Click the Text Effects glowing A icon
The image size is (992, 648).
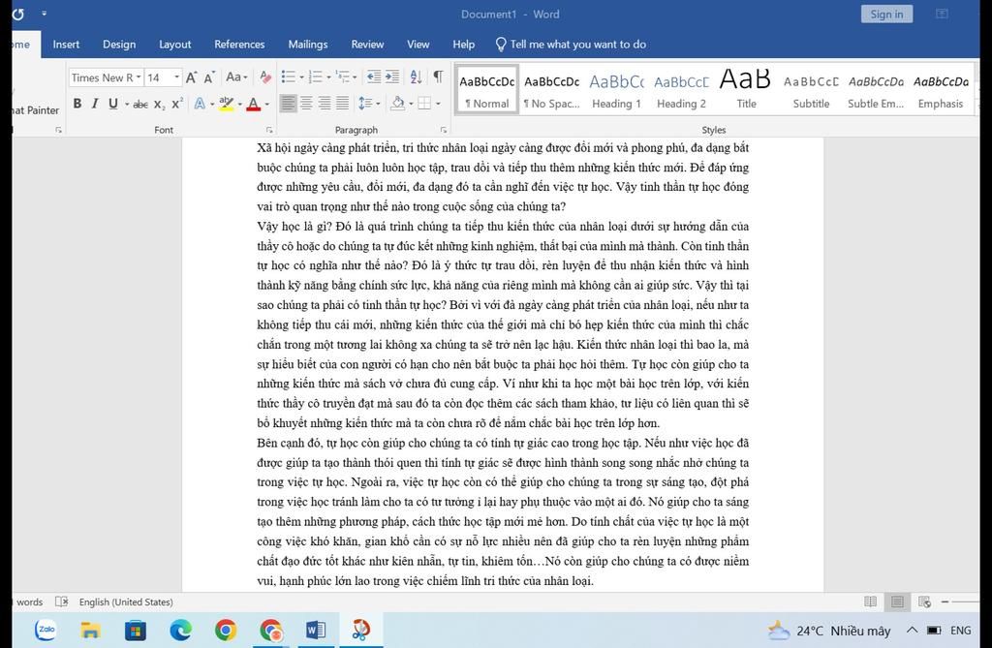(x=200, y=103)
